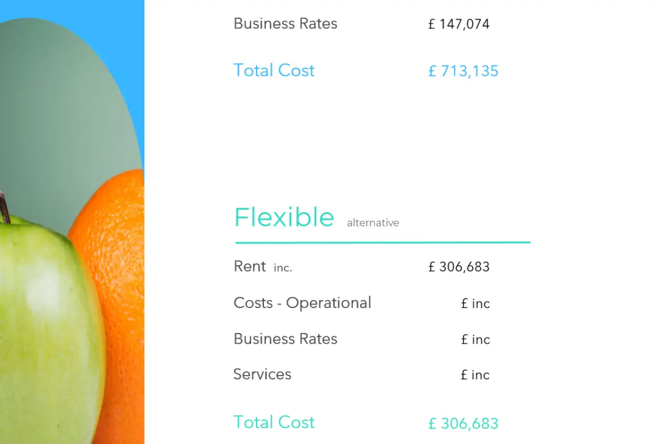Select the £ 713,135 total amount
Viewport: 660px width, 444px height.
[463, 71]
